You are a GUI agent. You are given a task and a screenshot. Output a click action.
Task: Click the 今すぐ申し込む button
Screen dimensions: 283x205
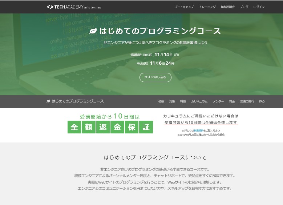(155, 77)
